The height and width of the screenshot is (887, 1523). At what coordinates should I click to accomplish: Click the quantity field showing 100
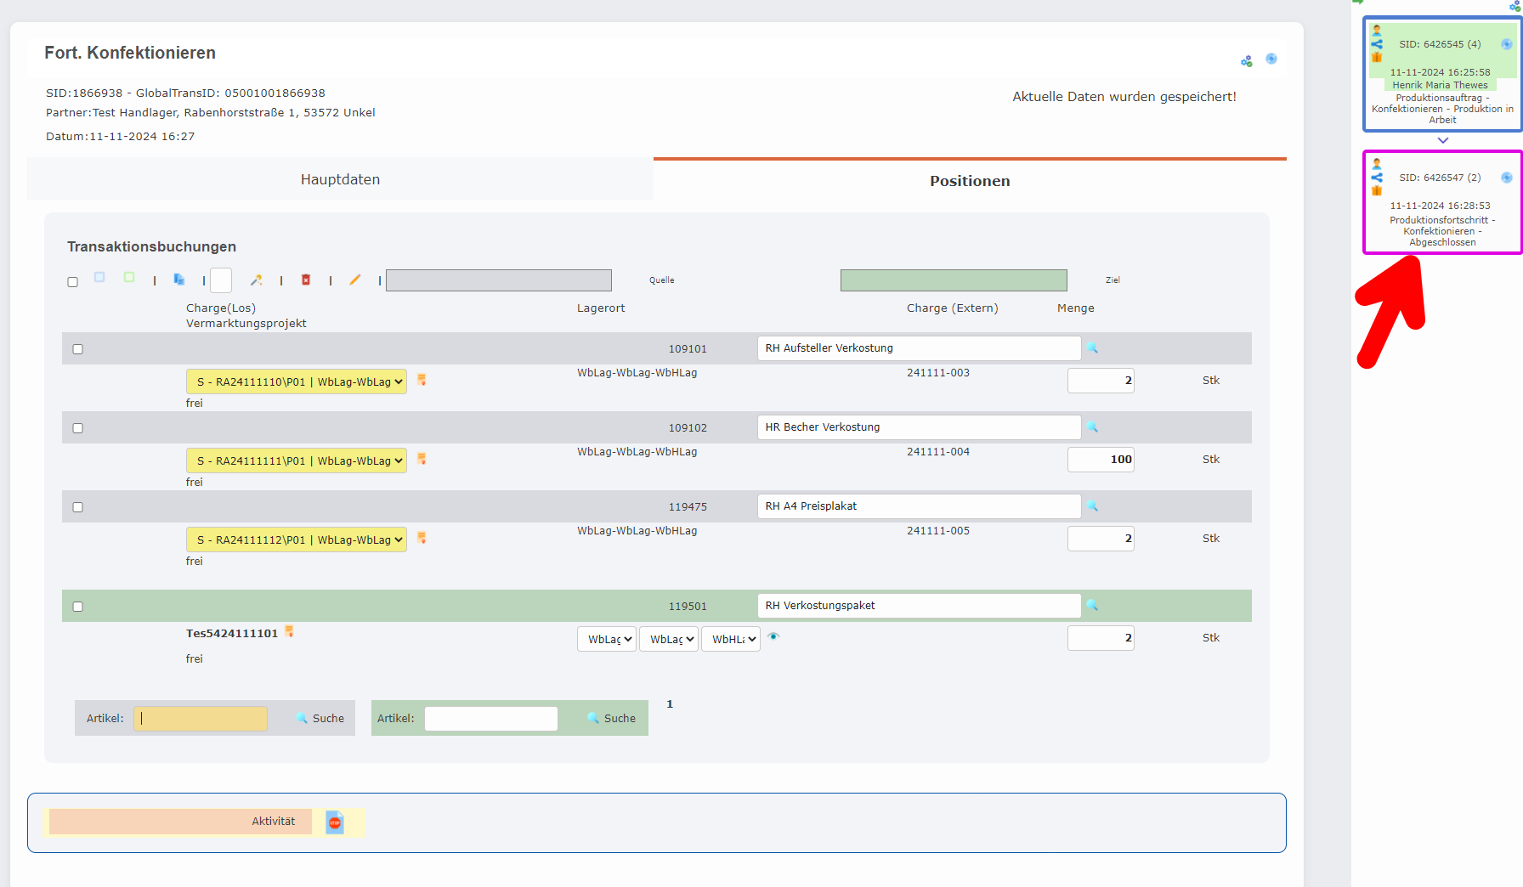[x=1101, y=460]
